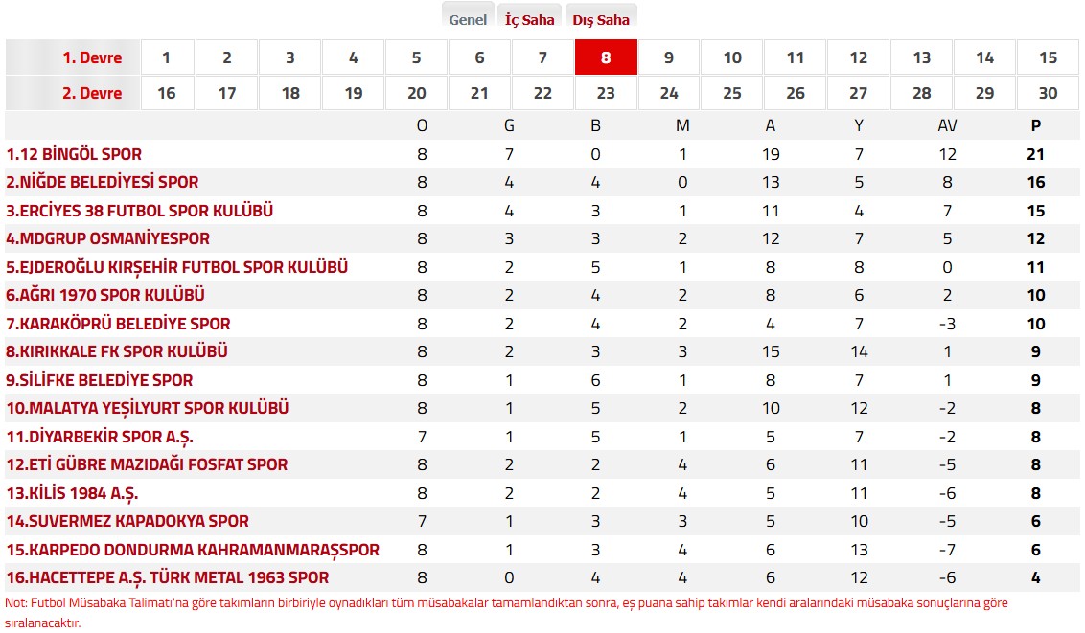Open week 30 standings
This screenshot has height=633, width=1085.
(x=1048, y=94)
